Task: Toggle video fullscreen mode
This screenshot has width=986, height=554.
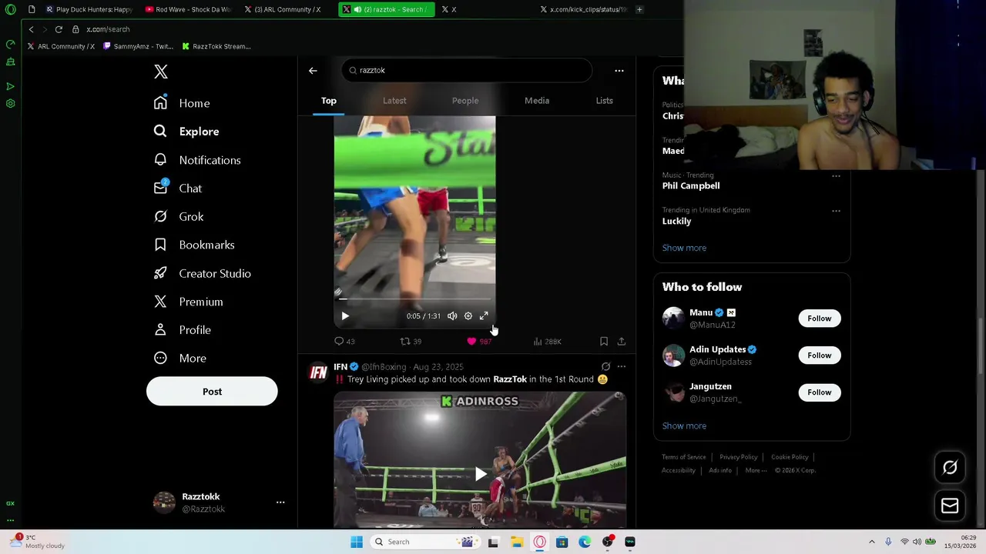Action: [484, 316]
